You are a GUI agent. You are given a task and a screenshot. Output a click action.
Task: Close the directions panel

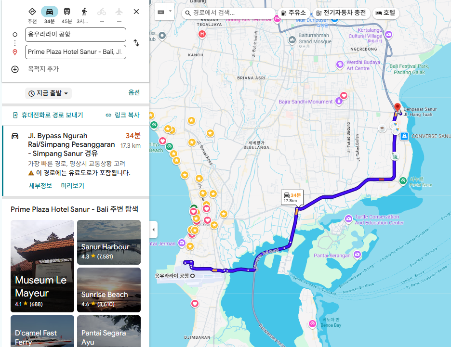click(136, 12)
